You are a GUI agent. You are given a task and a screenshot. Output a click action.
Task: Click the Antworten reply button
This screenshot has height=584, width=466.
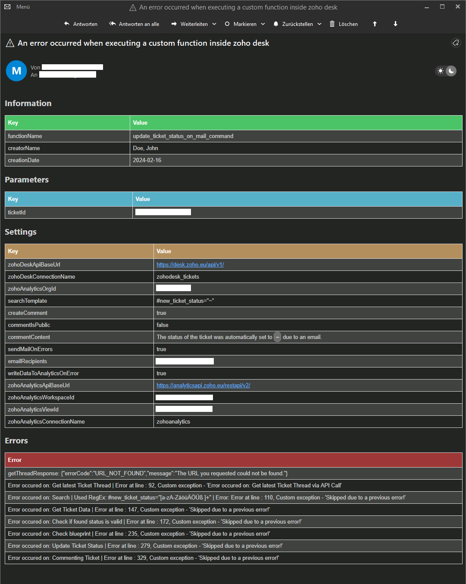pyautogui.click(x=81, y=24)
